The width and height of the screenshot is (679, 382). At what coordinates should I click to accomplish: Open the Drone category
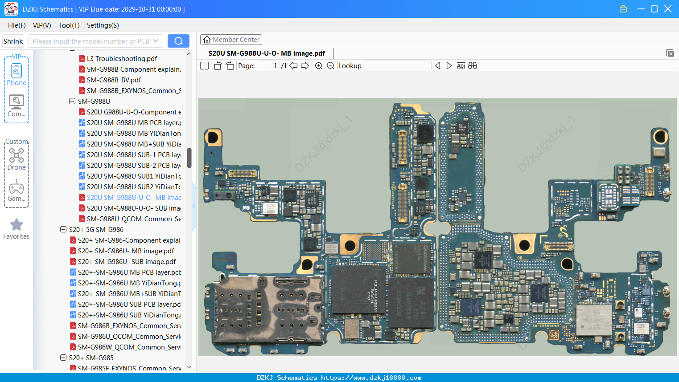tap(16, 159)
